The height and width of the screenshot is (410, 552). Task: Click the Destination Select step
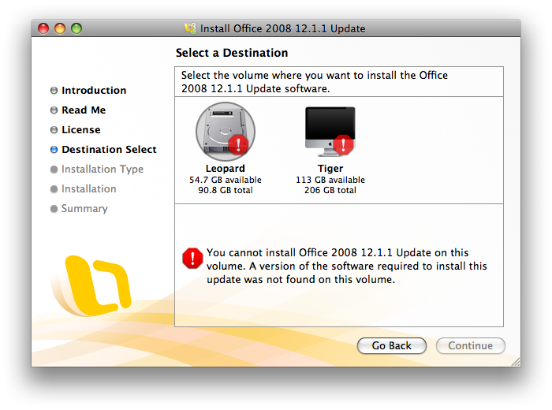109,150
